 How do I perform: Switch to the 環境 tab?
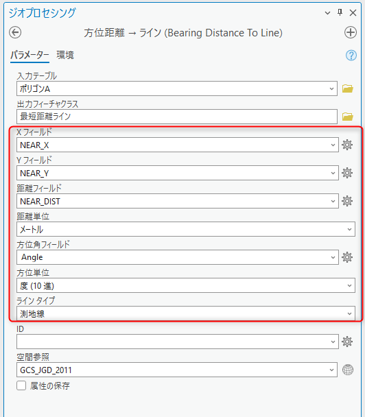click(x=65, y=55)
